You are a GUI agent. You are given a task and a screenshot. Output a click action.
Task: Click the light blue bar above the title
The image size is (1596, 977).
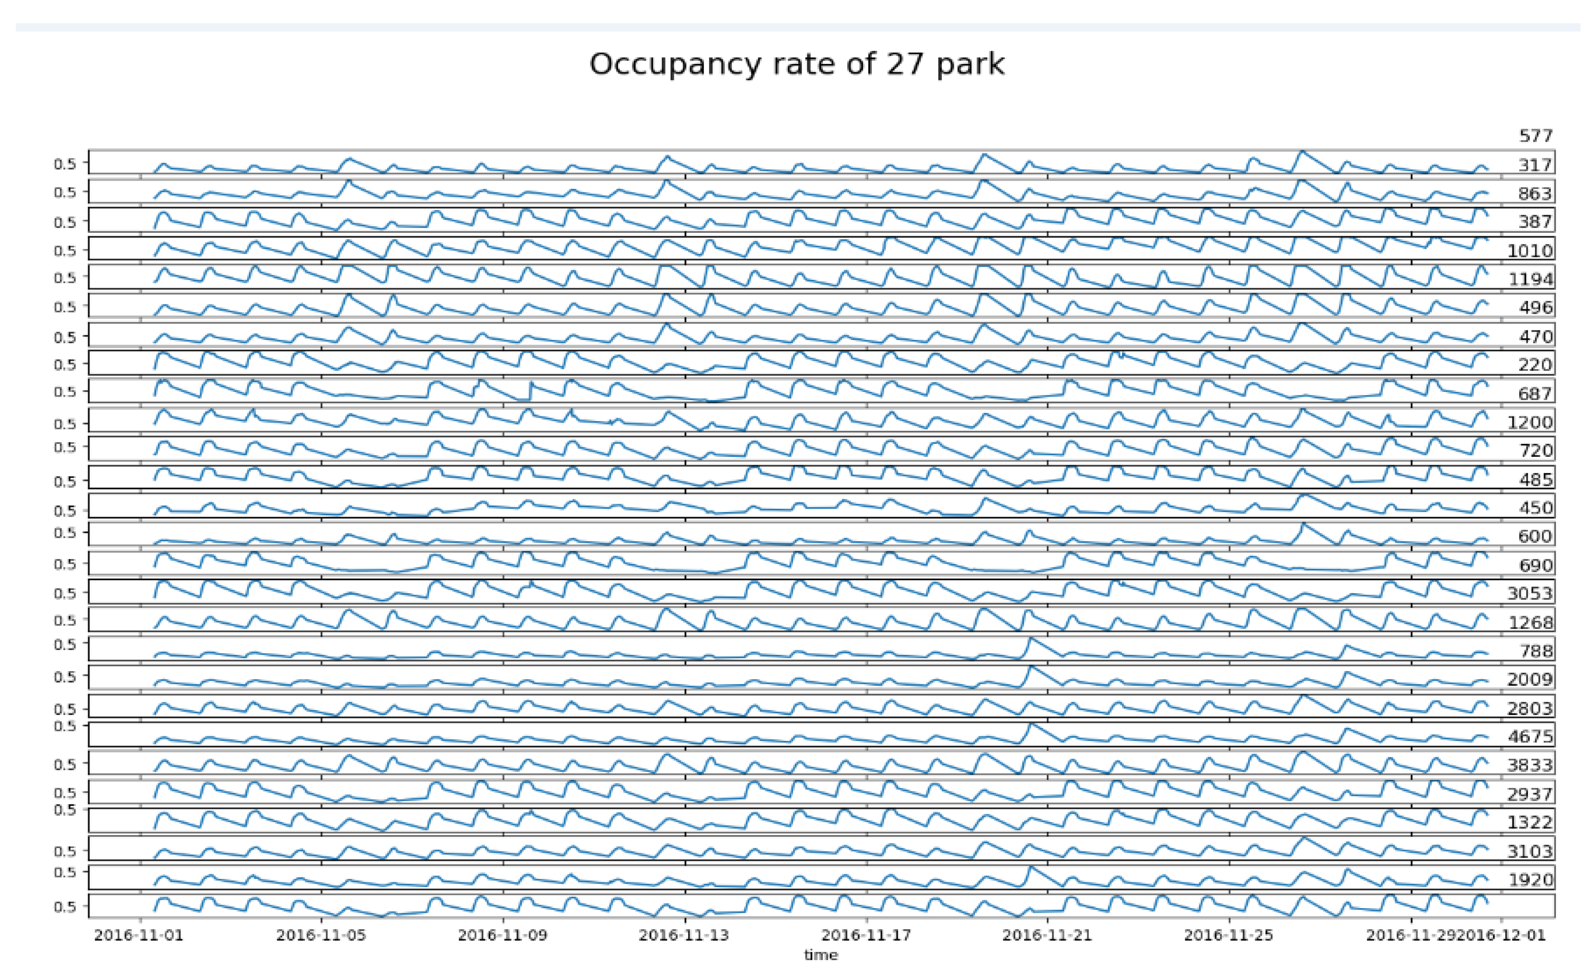tap(796, 27)
